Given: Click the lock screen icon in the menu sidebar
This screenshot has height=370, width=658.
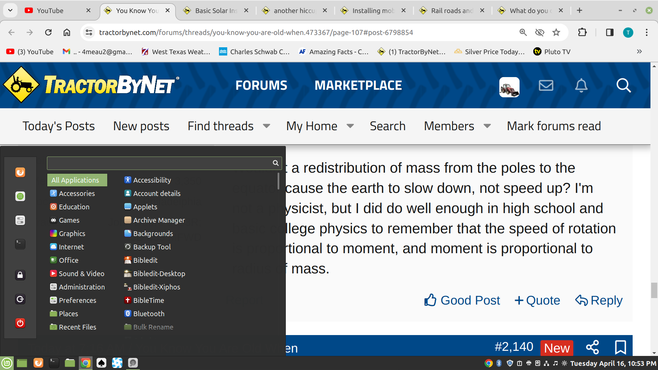Looking at the screenshot, I should click(20, 275).
